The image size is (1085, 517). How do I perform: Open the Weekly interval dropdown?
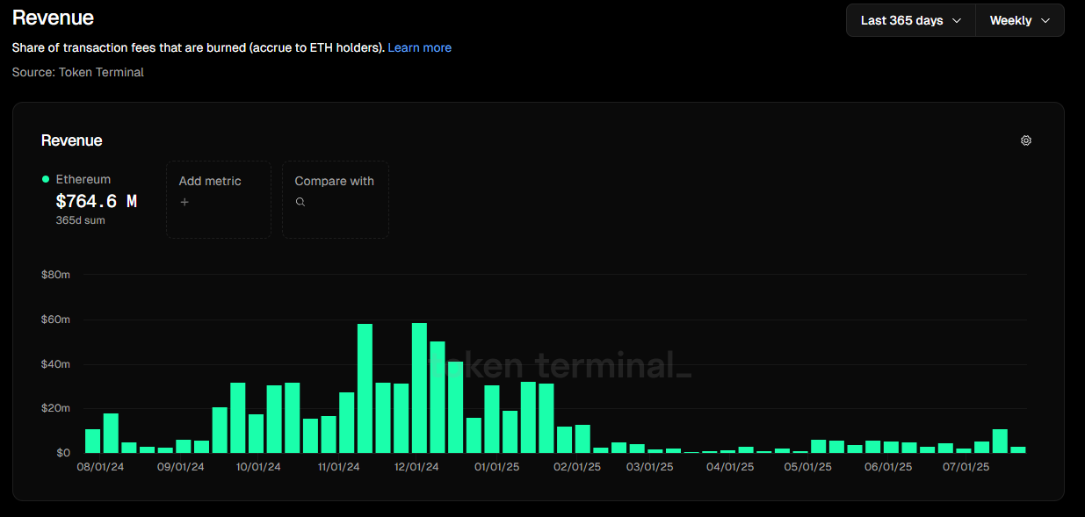click(1020, 20)
